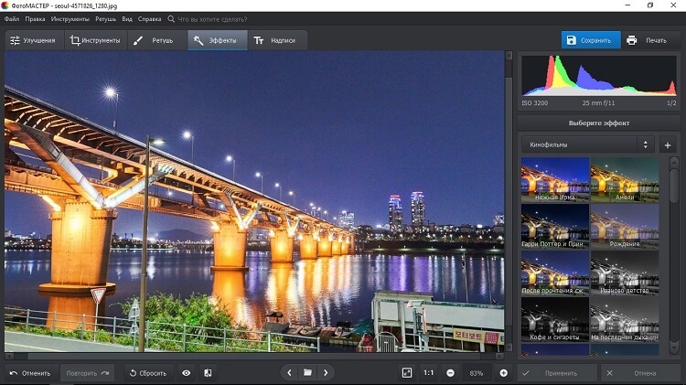
Task: Toggle the eye preview original icon
Action: [187, 373]
